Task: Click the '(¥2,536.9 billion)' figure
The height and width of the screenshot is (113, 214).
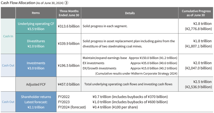Action: click(199, 87)
